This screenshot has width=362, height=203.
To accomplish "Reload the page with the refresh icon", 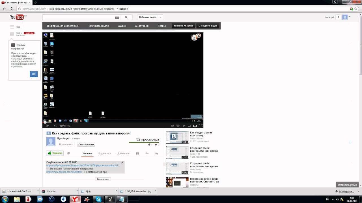I will (19, 9).
